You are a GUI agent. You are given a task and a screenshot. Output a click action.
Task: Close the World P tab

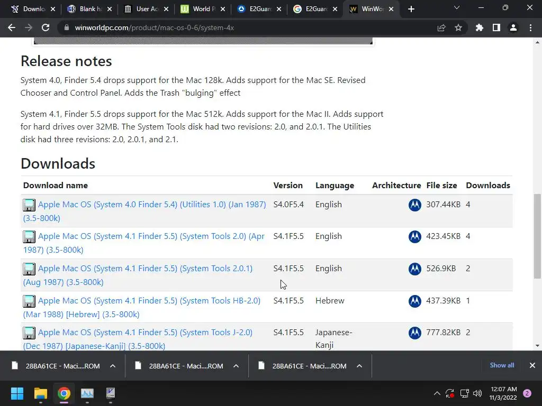coord(223,9)
